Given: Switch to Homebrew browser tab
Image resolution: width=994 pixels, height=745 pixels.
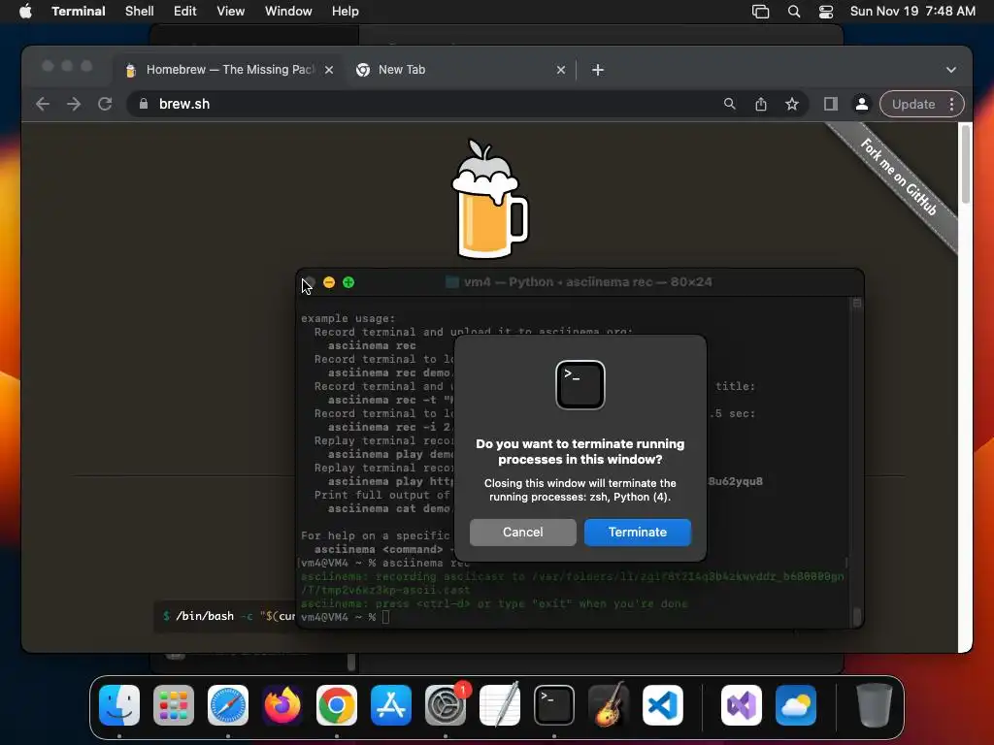Looking at the screenshot, I should 229,70.
